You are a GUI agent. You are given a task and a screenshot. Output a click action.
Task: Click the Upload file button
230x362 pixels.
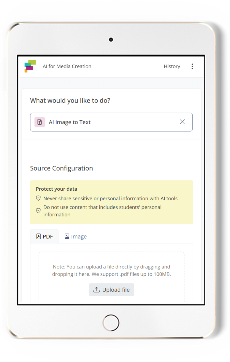[112, 290]
